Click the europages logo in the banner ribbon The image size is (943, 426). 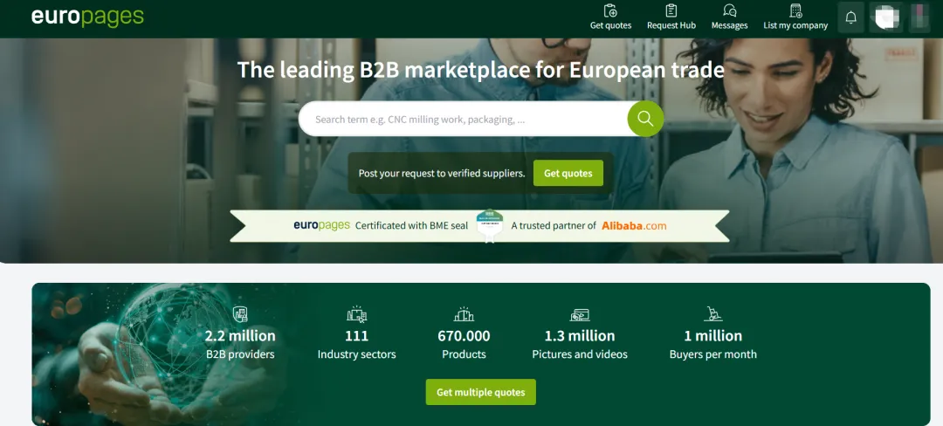click(321, 225)
